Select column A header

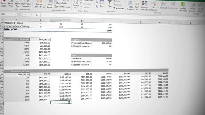(17, 19)
